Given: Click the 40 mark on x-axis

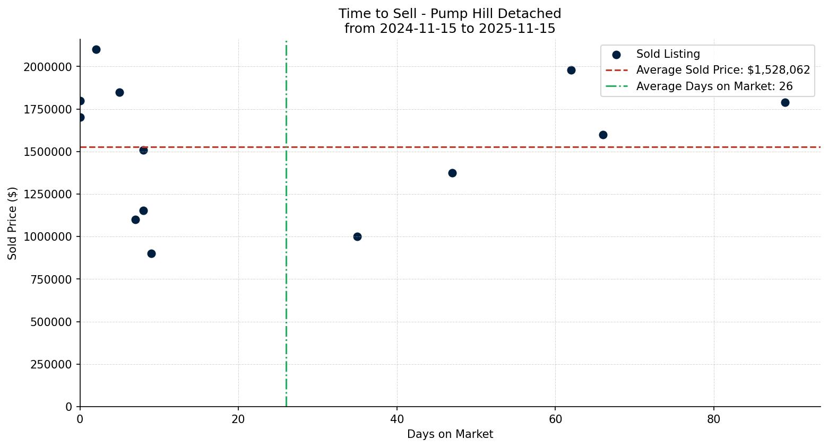Looking at the screenshot, I should click(397, 419).
